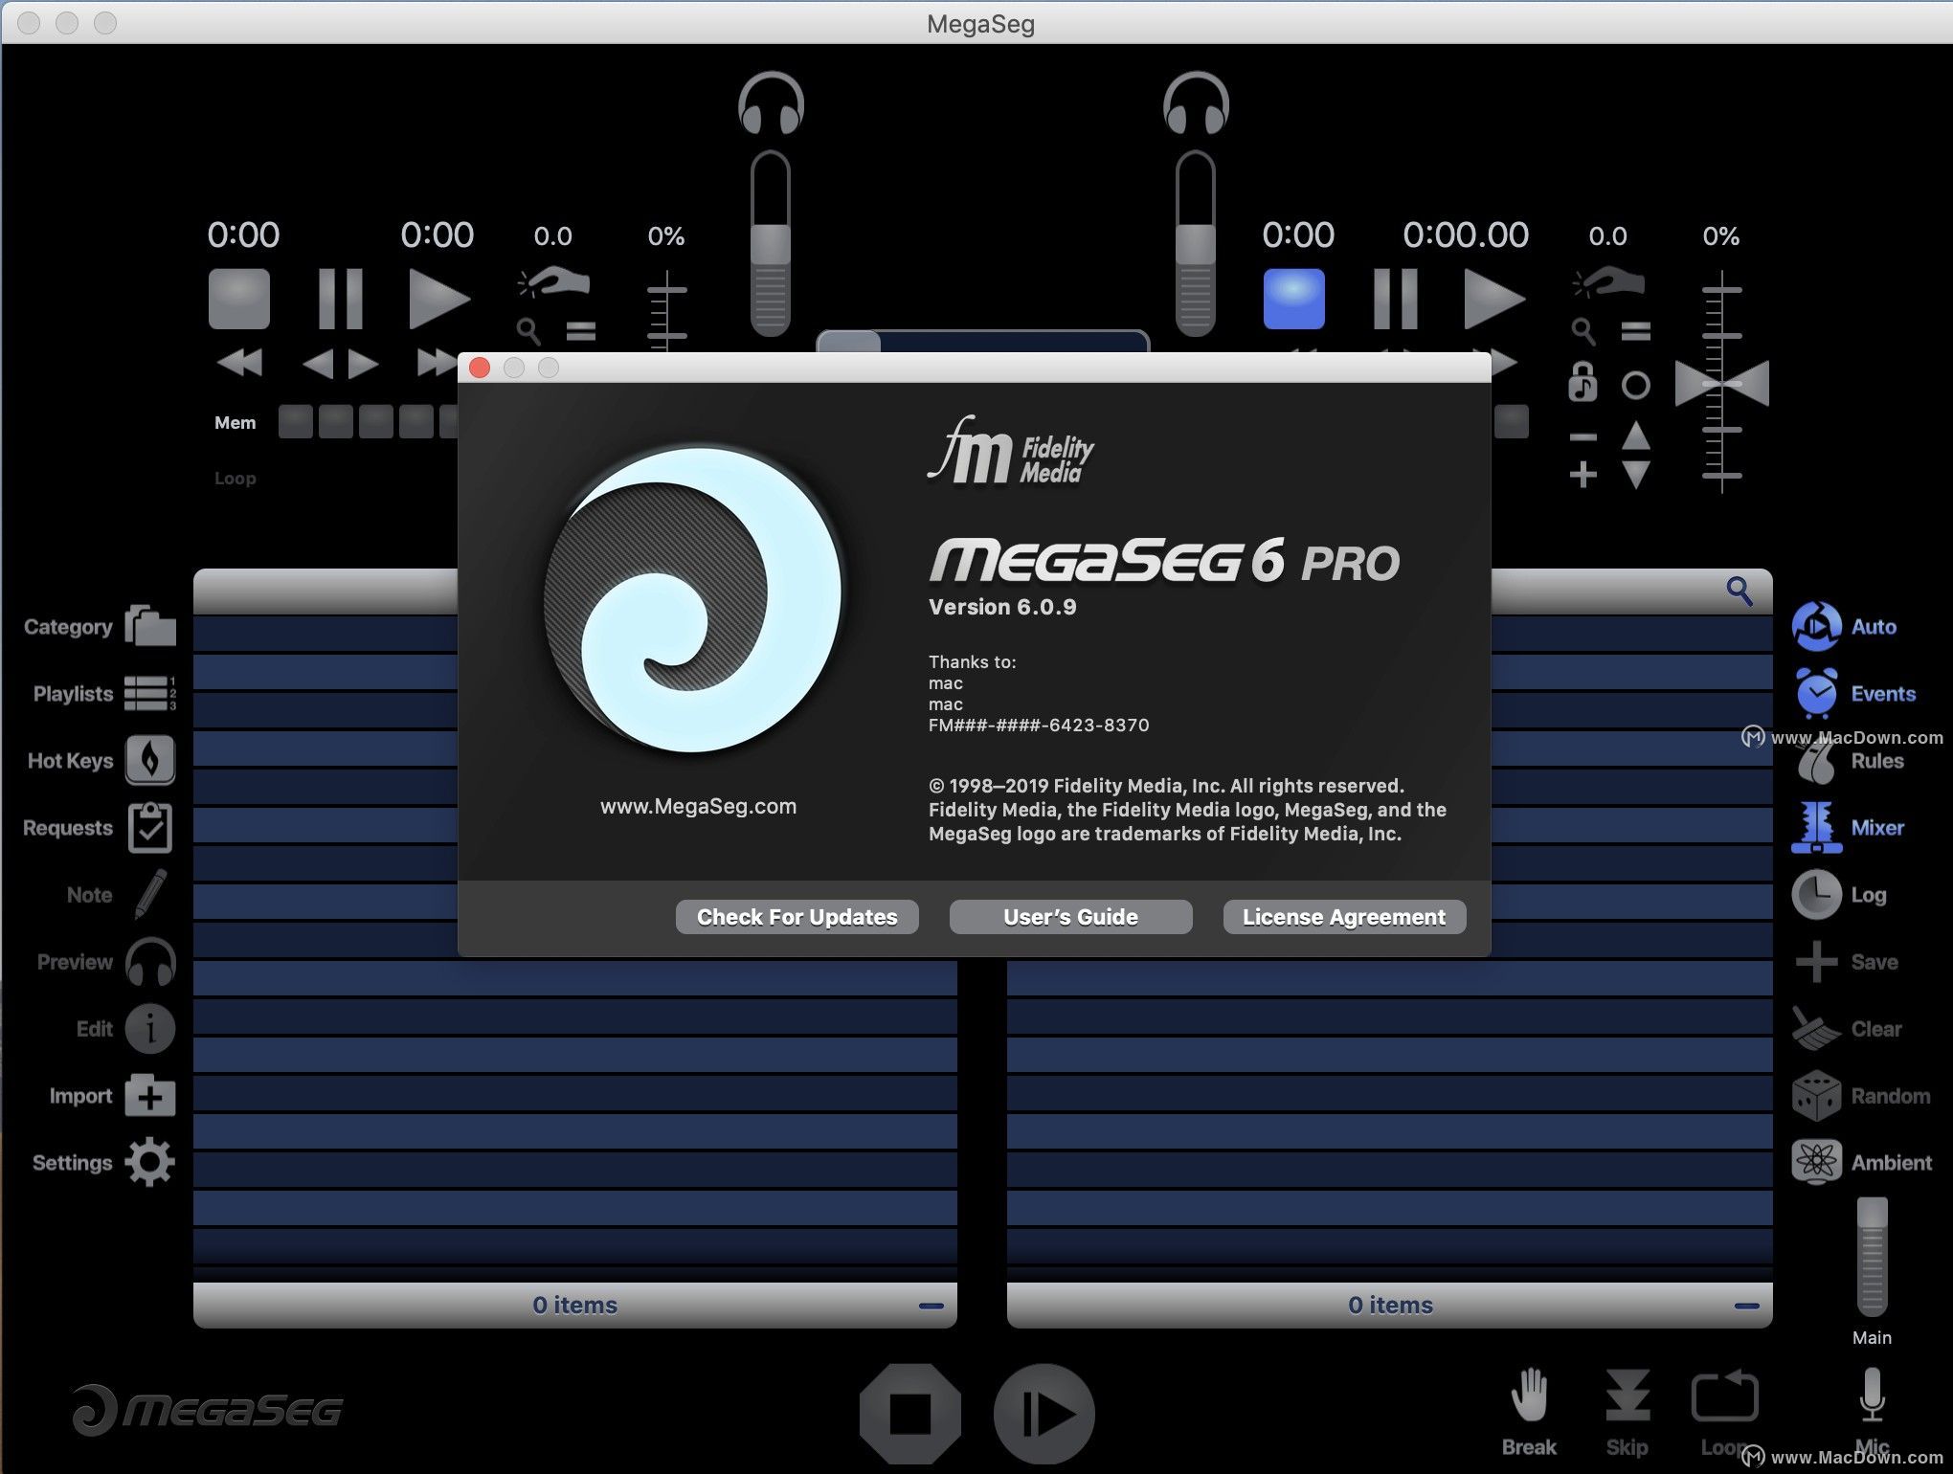Click the Random dice icon

(x=1816, y=1095)
